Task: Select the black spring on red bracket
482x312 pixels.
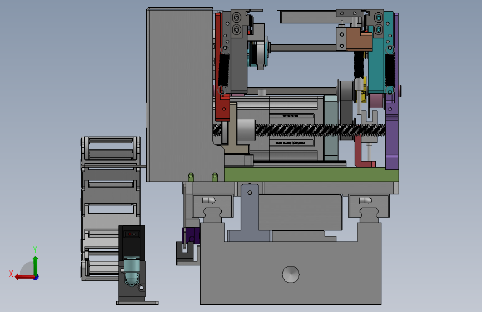Action: (224, 70)
